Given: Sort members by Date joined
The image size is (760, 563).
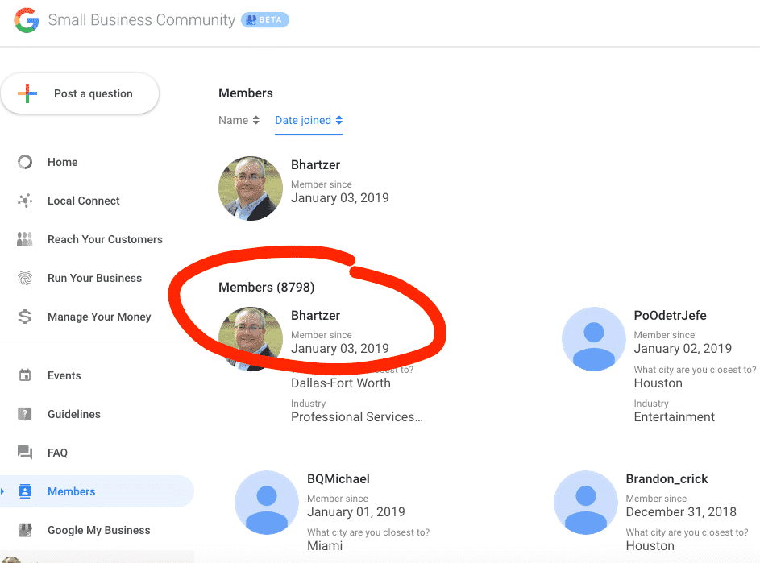Looking at the screenshot, I should [x=303, y=120].
